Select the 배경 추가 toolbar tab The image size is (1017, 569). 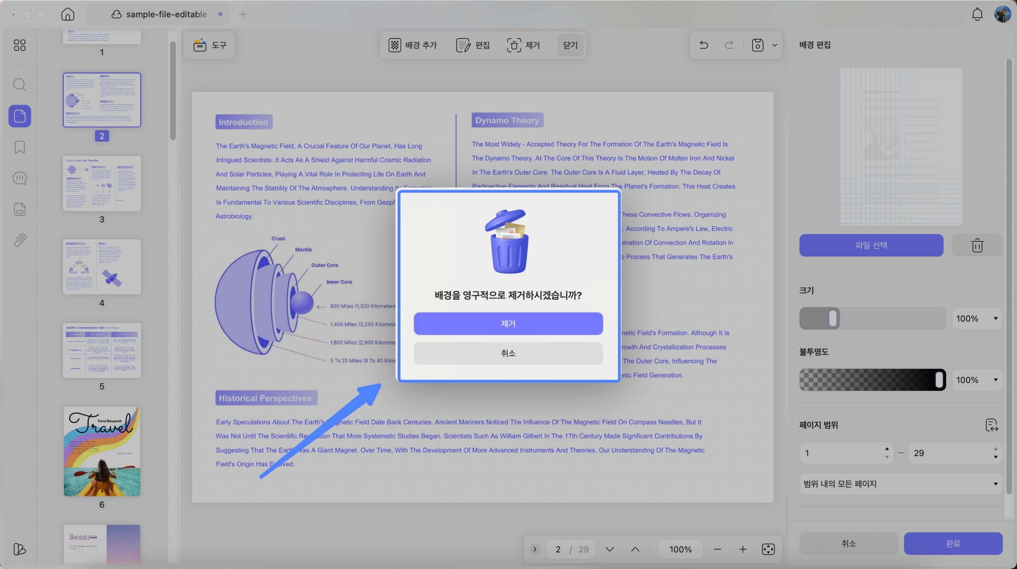pos(413,45)
